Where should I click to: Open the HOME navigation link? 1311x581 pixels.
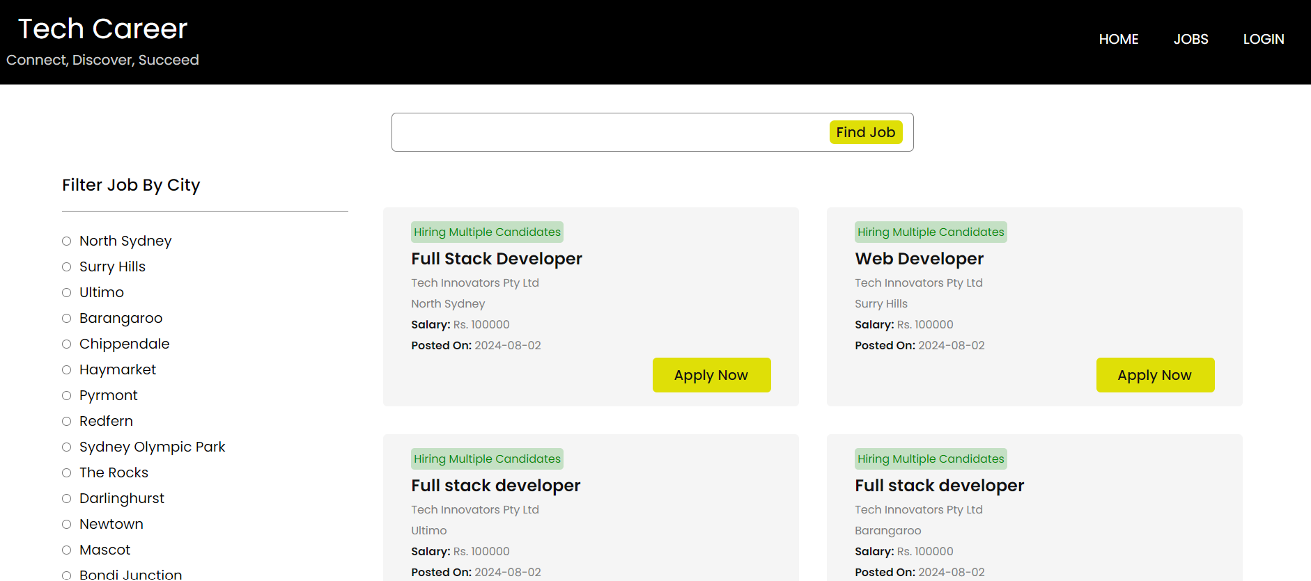tap(1118, 40)
